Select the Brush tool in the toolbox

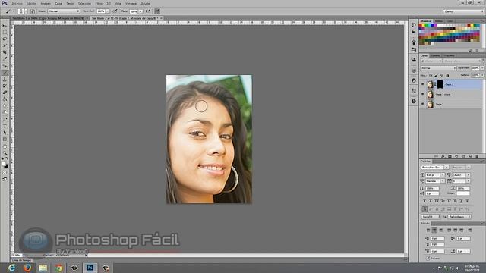pyautogui.click(x=5, y=73)
